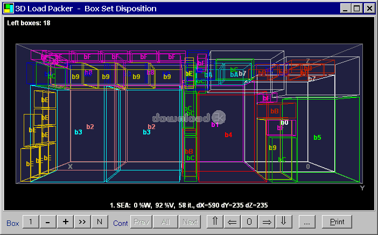Open the ellipsis options button

306,222
